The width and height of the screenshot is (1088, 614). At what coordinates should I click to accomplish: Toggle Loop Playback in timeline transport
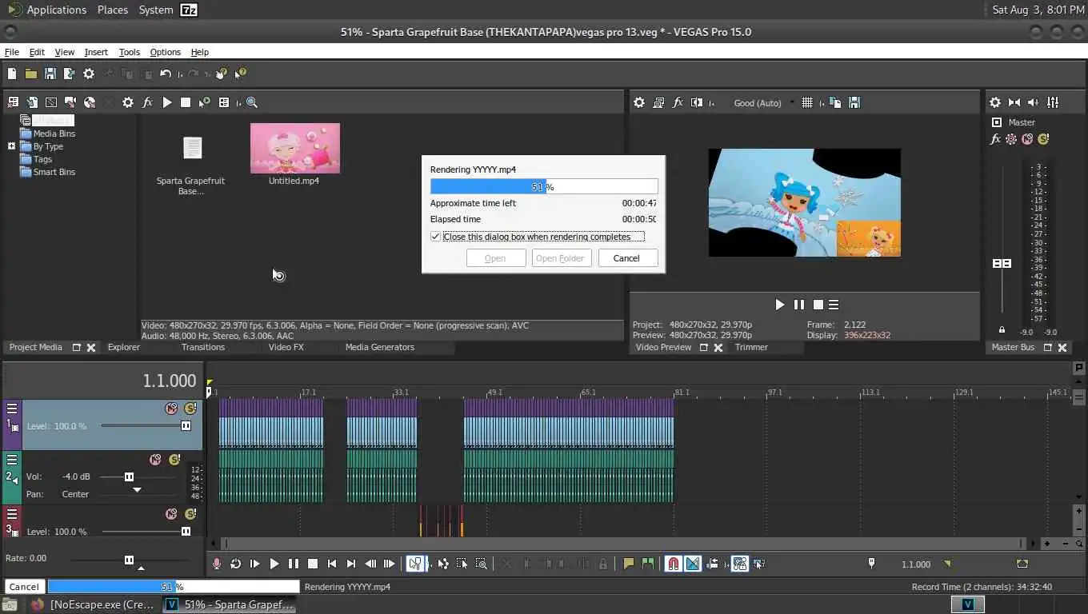[236, 564]
